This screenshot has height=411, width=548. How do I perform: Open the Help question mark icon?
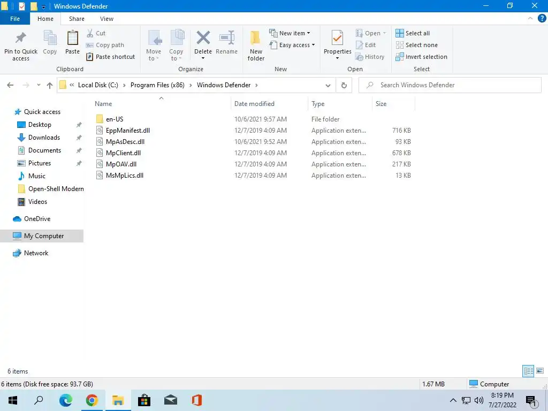point(542,19)
